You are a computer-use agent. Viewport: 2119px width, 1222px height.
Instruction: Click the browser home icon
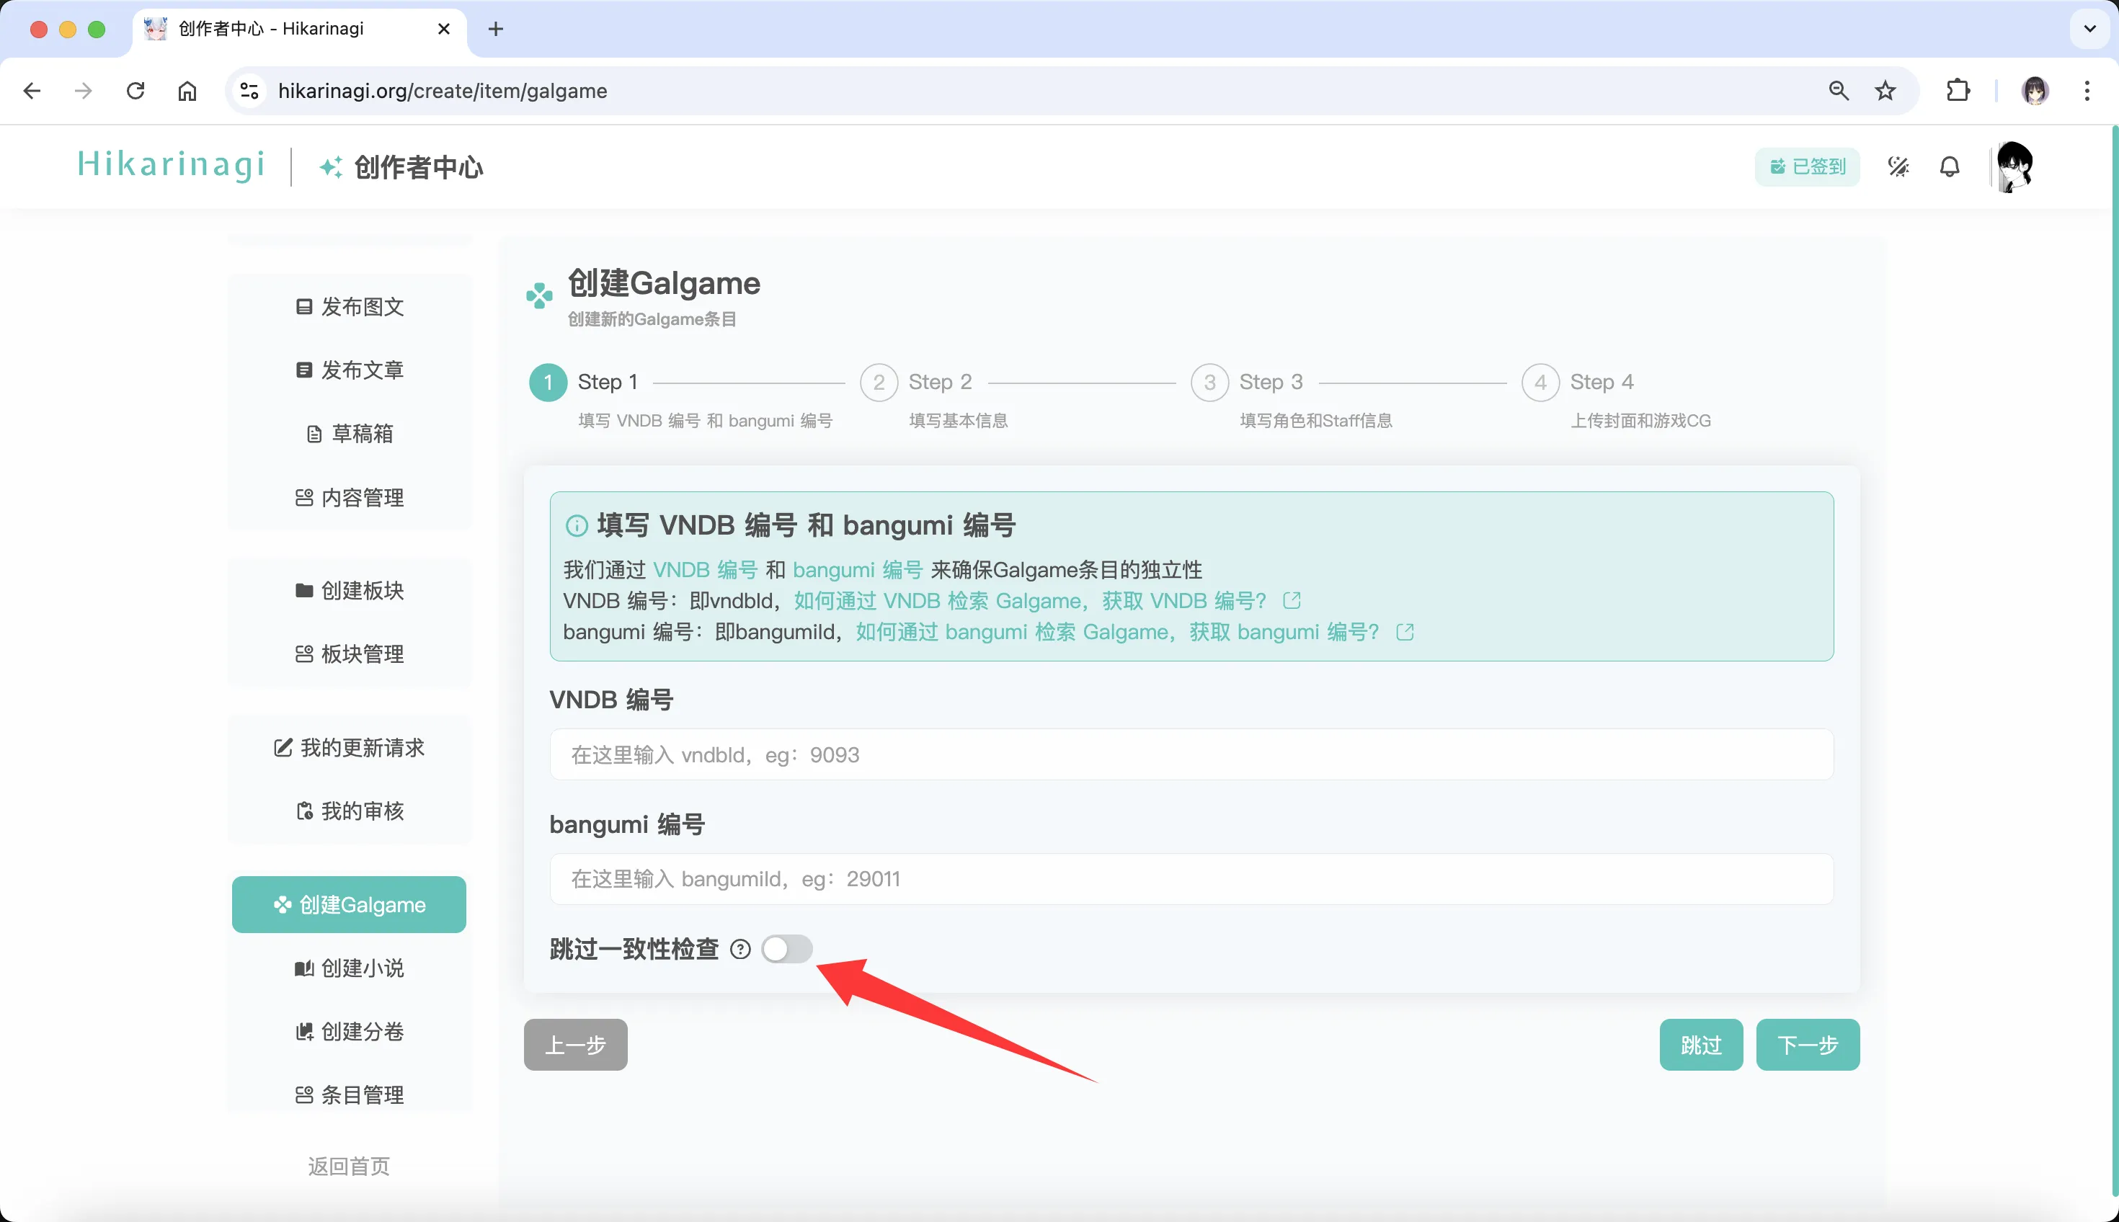point(187,91)
